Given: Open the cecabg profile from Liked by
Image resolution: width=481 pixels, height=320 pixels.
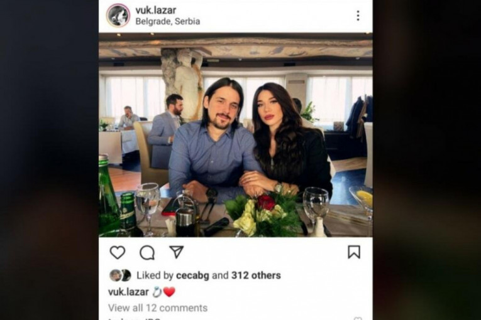Looking at the screenshot, I should [192, 275].
